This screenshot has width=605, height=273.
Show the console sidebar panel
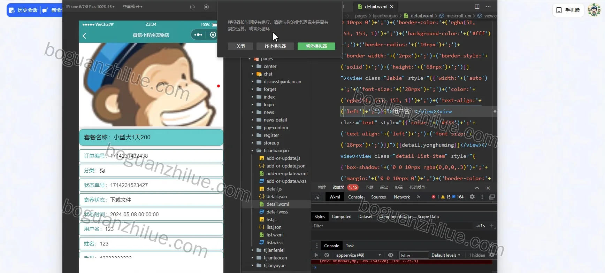click(x=316, y=255)
